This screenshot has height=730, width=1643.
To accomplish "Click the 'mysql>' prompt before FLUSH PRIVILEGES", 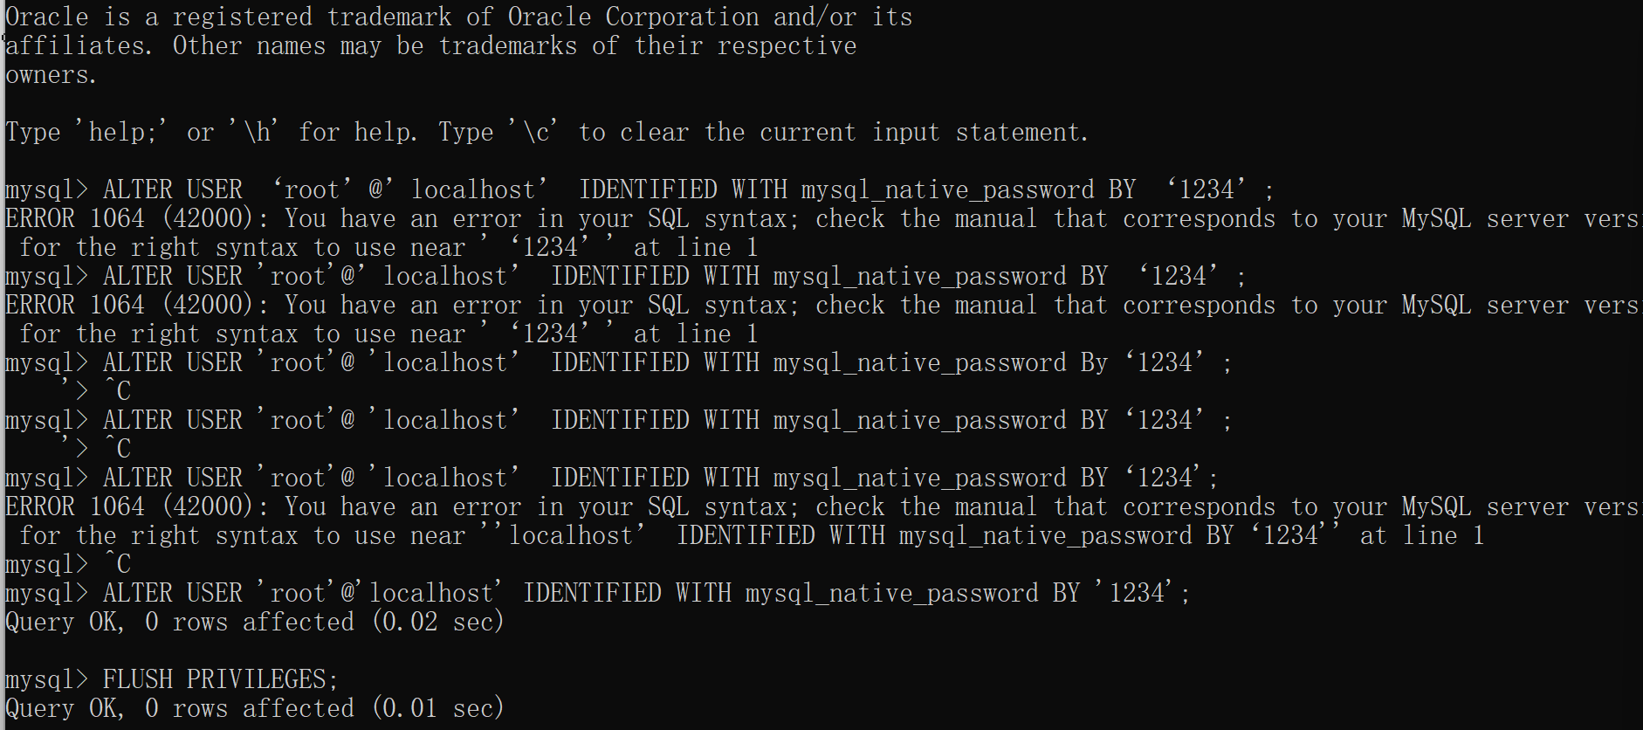I will click(47, 679).
